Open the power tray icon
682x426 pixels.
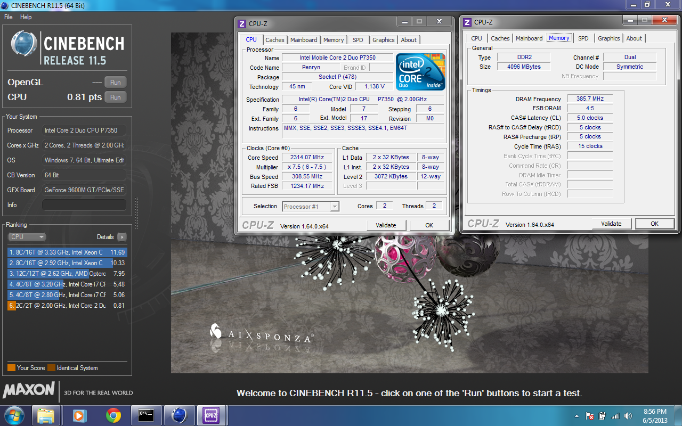tap(603, 416)
